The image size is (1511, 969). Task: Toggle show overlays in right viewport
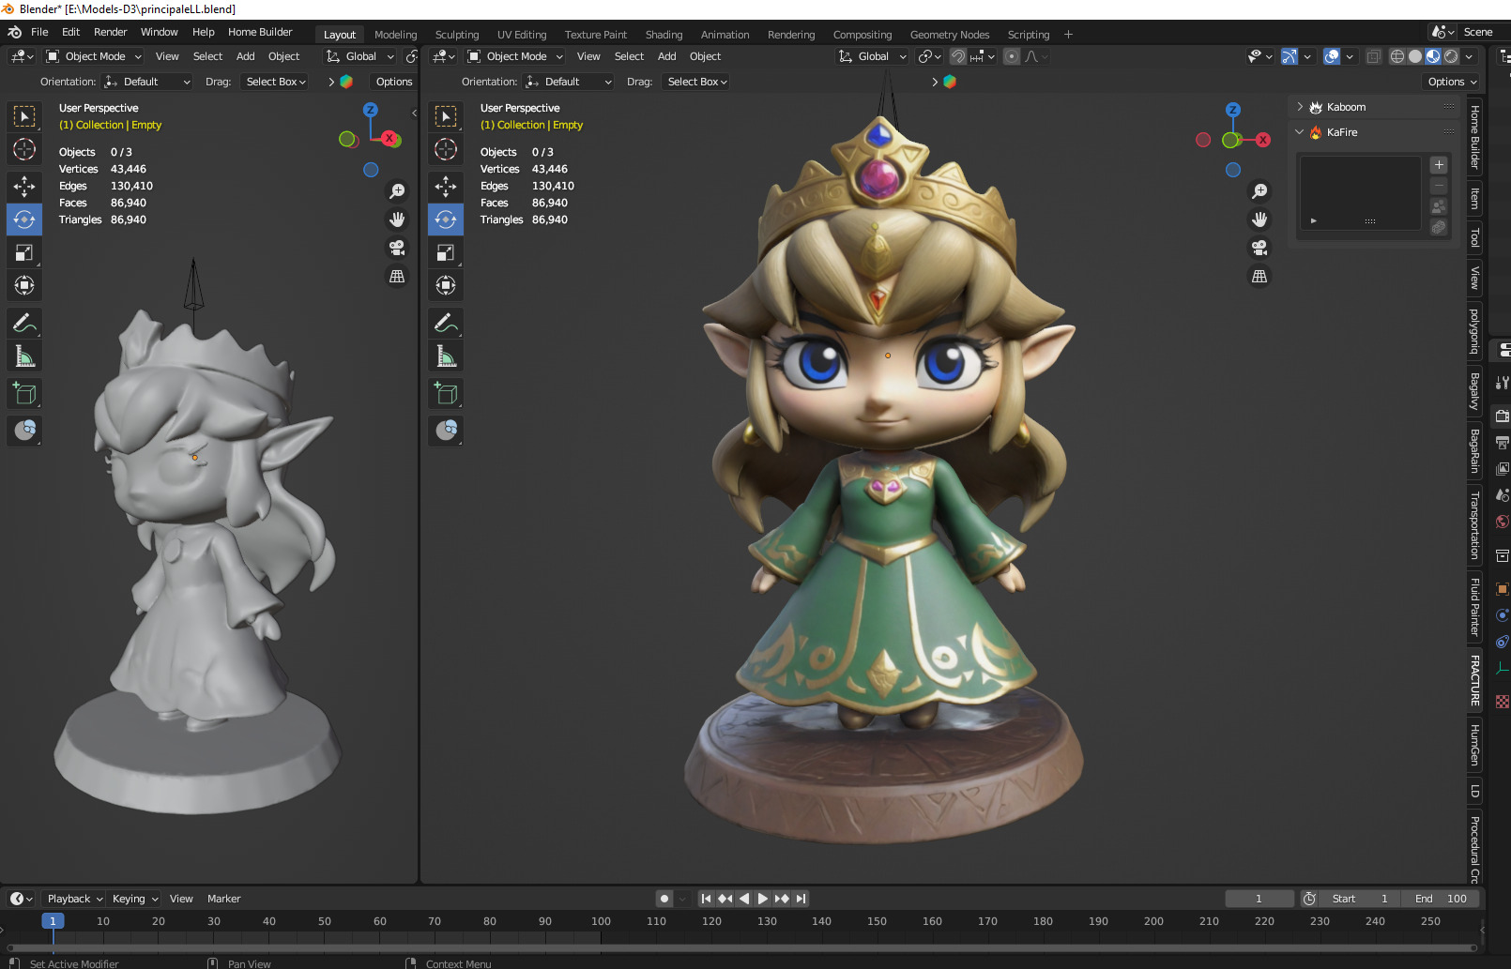(1332, 56)
